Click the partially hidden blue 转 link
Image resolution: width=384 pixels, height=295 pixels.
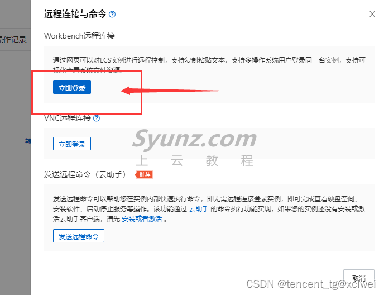(28, 141)
